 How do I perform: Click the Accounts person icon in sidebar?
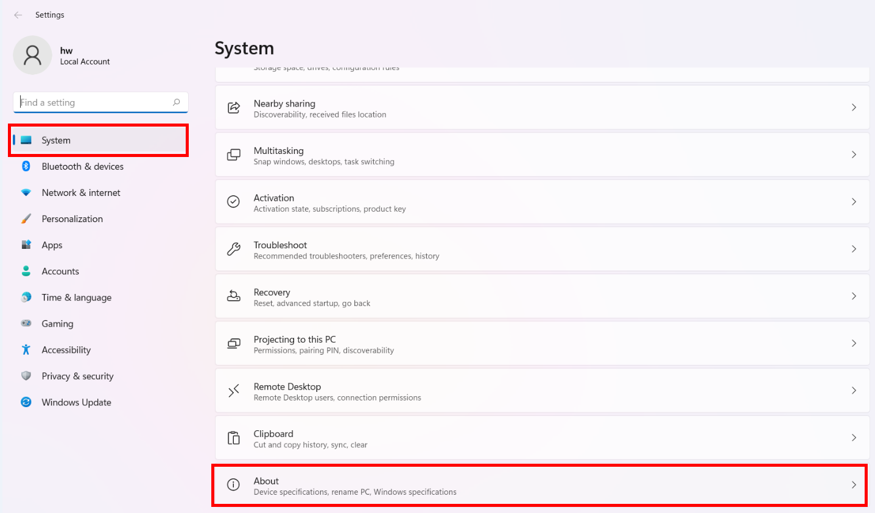[x=26, y=271]
